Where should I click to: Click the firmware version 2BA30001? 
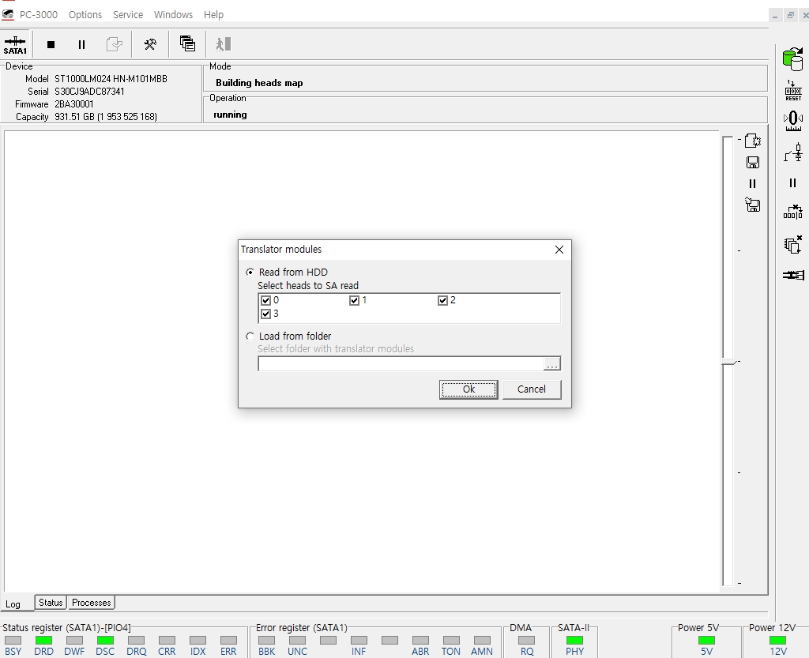74,104
